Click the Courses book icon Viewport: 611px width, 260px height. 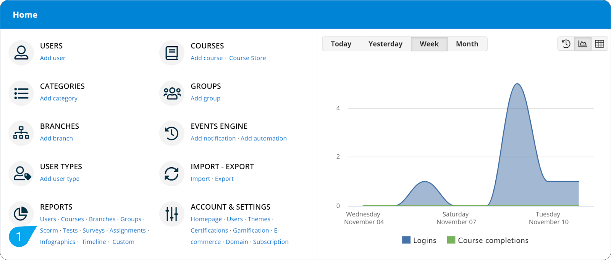tap(172, 53)
